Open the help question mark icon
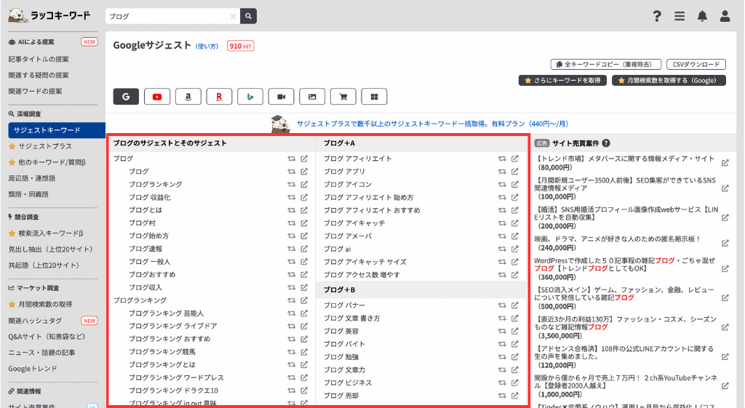The image size is (745, 408). (x=657, y=16)
